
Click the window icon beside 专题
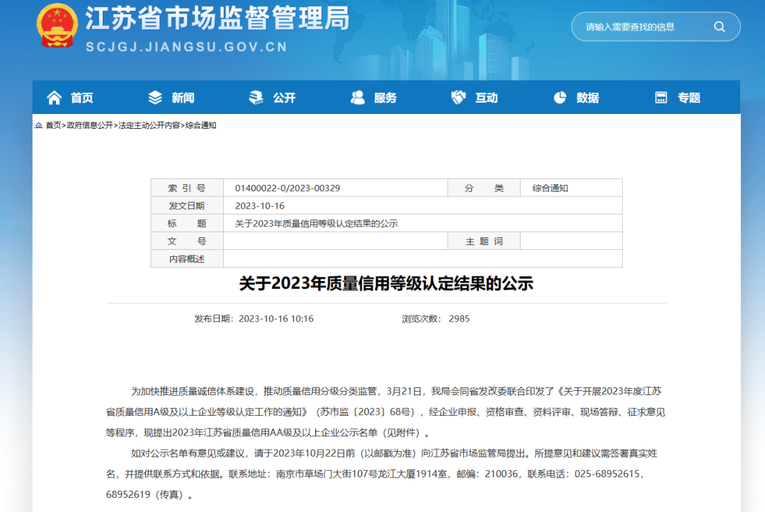pyautogui.click(x=661, y=98)
